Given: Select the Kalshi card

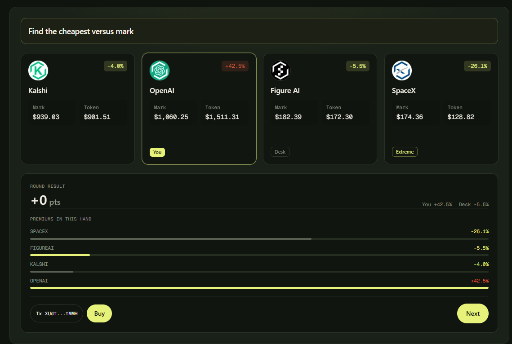Looking at the screenshot, I should (x=78, y=109).
